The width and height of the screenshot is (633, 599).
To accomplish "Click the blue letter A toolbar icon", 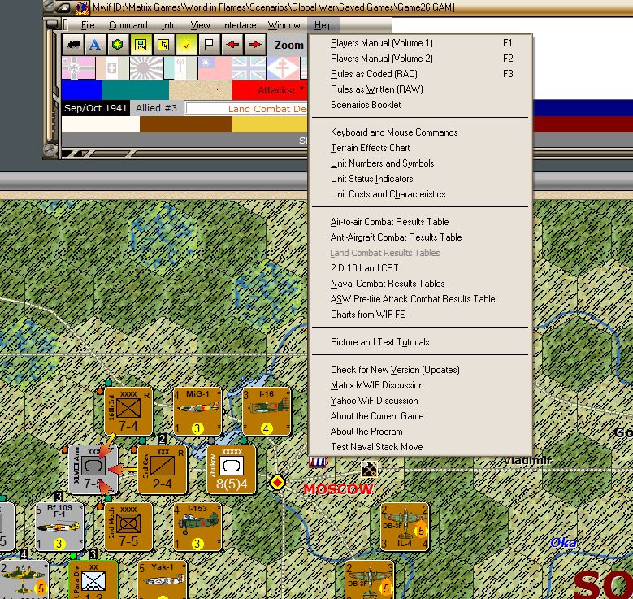I will tap(95, 45).
